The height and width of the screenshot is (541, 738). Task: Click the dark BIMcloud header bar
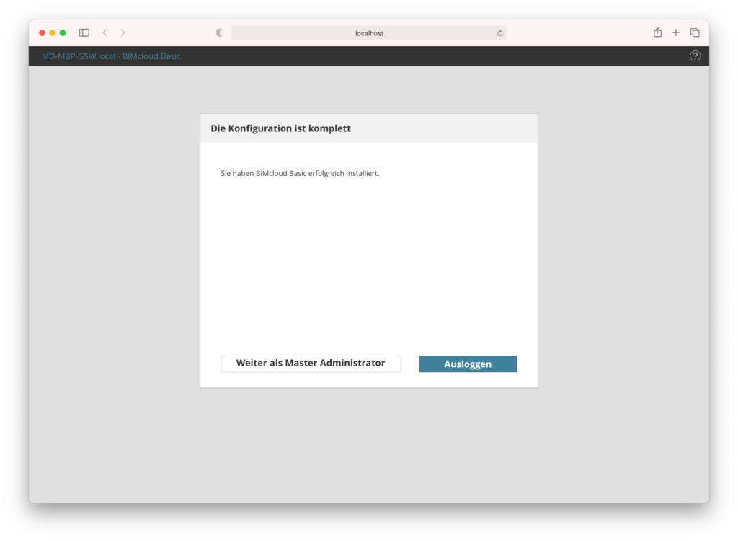coord(432,56)
